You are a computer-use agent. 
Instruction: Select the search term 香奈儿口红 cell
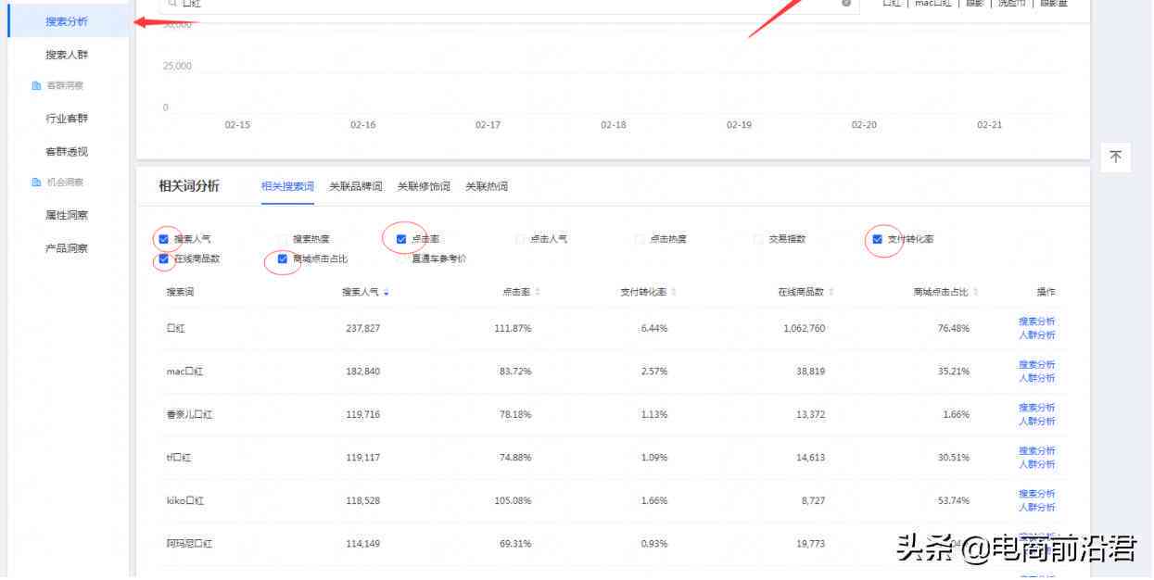[x=189, y=415]
